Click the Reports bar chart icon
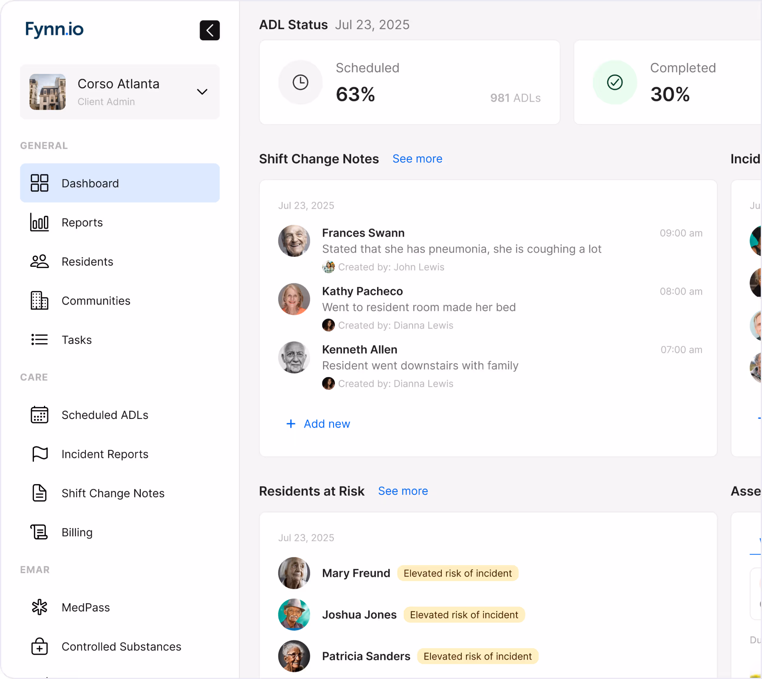762x679 pixels. [39, 222]
